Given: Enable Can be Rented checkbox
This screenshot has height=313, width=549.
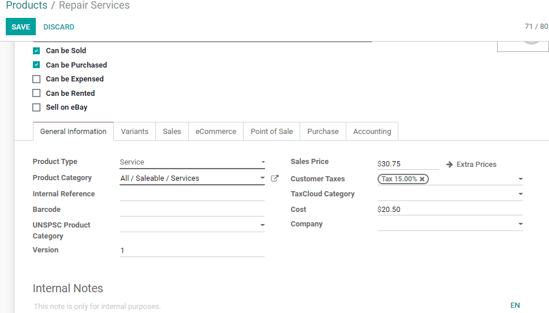Looking at the screenshot, I should 36,93.
